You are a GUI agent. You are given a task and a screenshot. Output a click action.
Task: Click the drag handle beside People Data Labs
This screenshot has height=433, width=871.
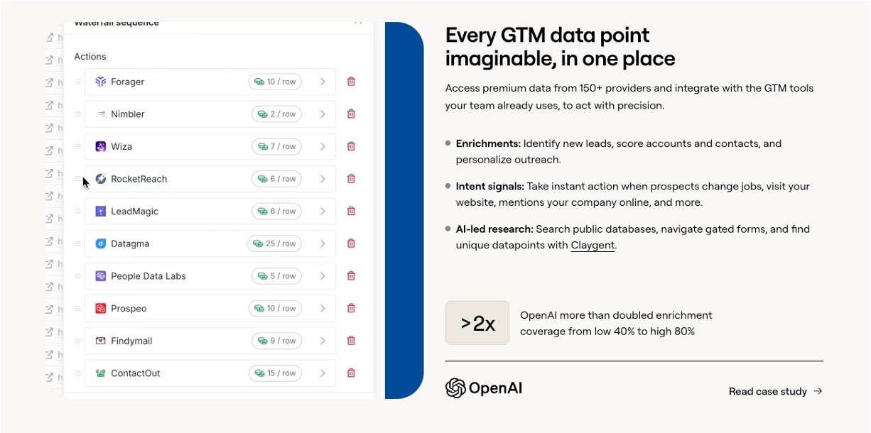click(78, 276)
